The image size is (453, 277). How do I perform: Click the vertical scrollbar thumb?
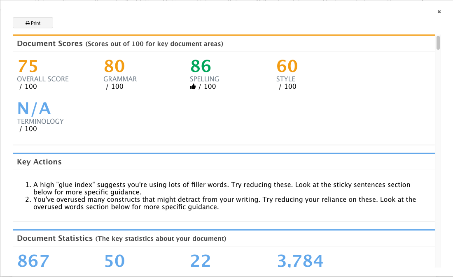[438, 43]
